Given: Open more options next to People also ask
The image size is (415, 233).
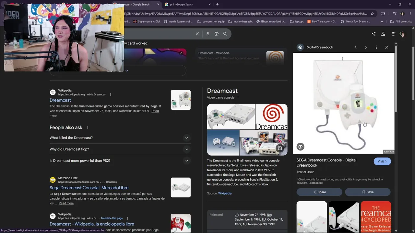Looking at the screenshot, I should (88, 128).
